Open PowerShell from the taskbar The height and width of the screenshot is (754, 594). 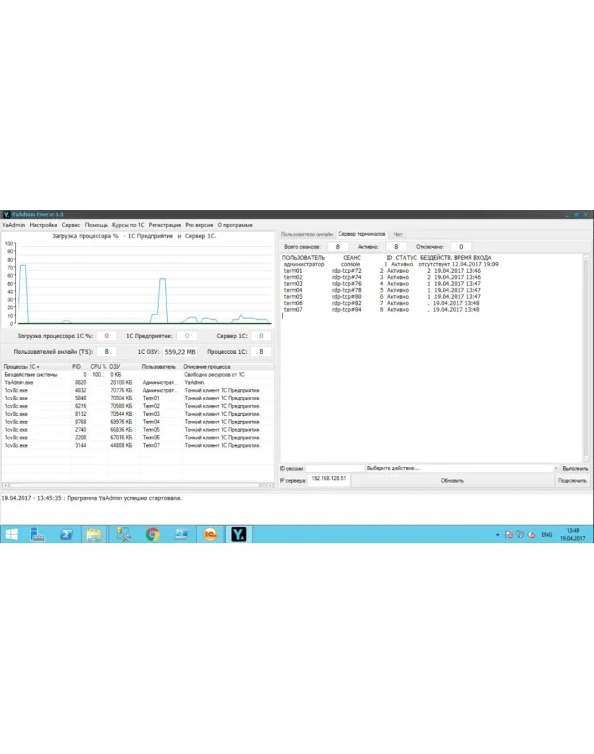click(66, 535)
